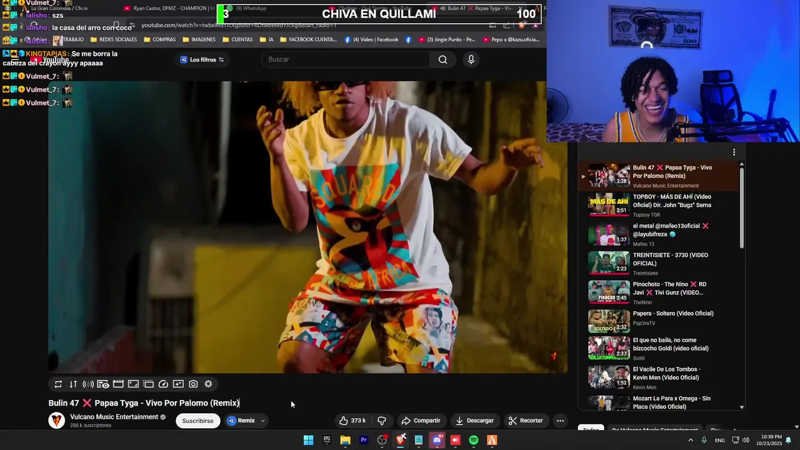The height and width of the screenshot is (450, 800).
Task: Open the Vulcano Music Entertainment channel link
Action: click(x=114, y=417)
